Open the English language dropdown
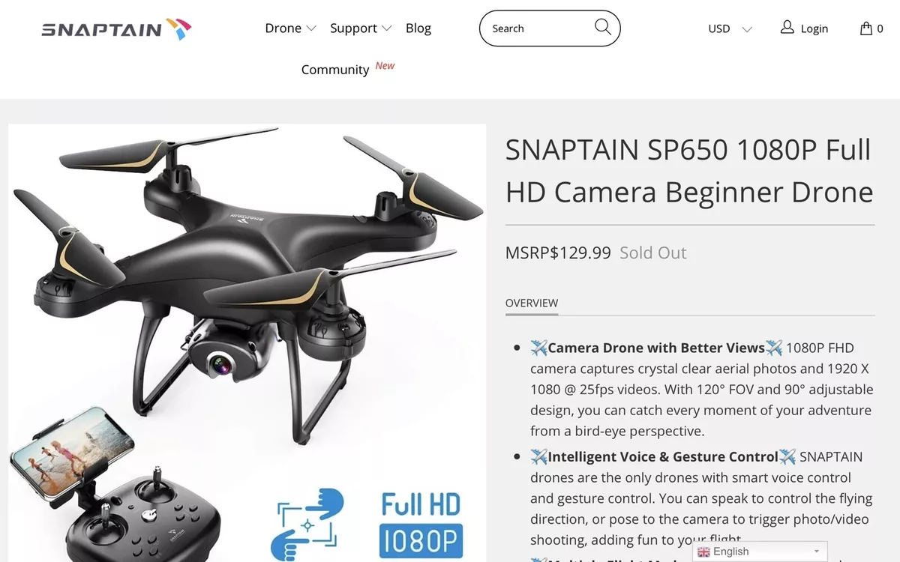This screenshot has width=900, height=562. [760, 552]
